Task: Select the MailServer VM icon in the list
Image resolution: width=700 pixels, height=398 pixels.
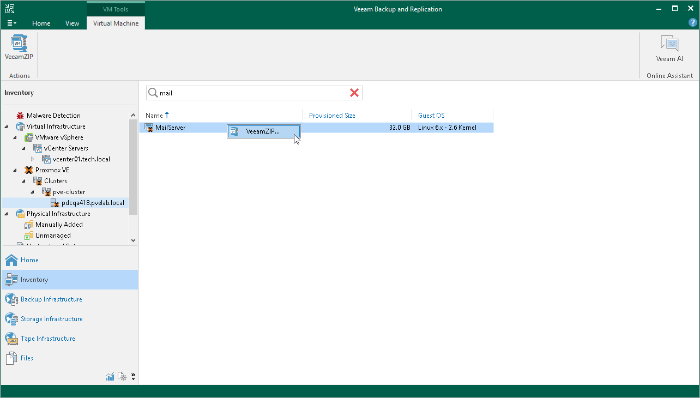Action: tap(149, 128)
